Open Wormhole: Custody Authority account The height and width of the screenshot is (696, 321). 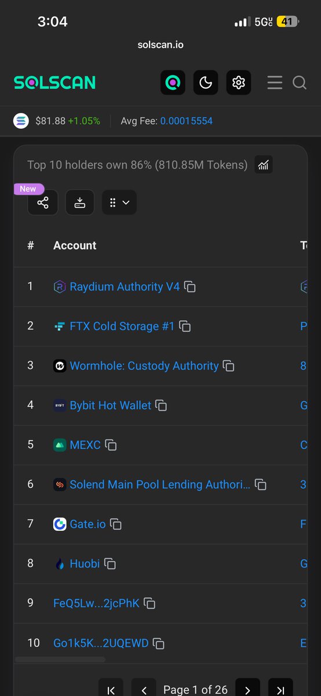144,365
